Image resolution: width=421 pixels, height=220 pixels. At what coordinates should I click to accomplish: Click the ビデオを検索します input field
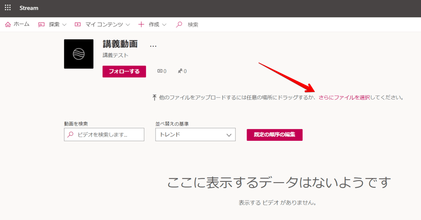tap(104, 135)
